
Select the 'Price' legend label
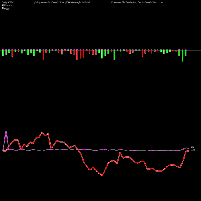[6, 9]
